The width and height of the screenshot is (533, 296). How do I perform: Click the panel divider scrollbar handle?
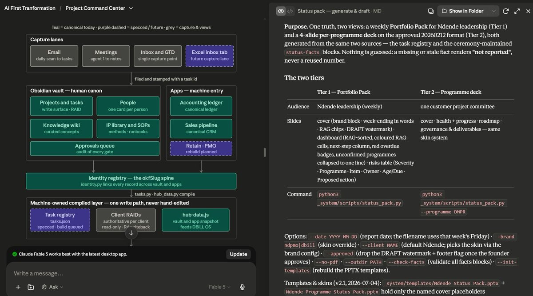pos(265,152)
